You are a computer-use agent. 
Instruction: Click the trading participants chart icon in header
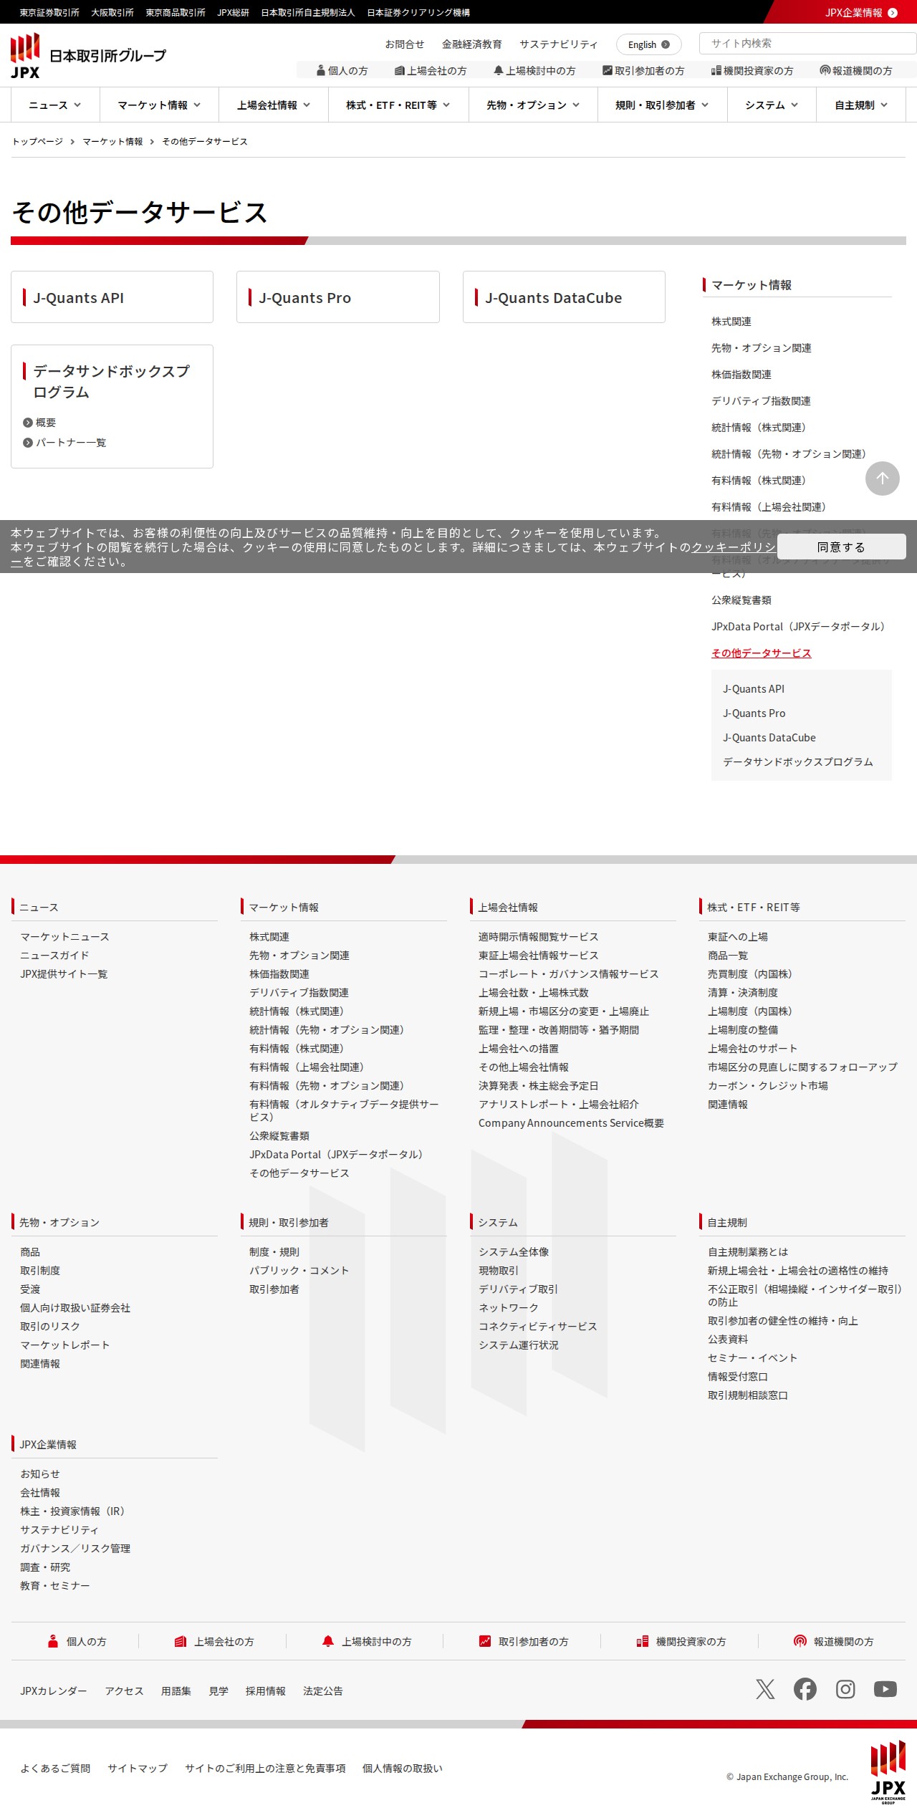pyautogui.click(x=608, y=71)
